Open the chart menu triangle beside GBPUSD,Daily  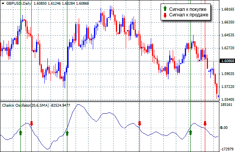(3, 3)
